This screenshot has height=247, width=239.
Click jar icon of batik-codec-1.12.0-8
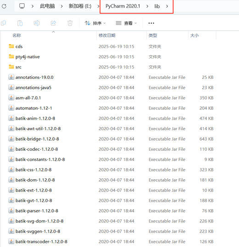click(11, 149)
